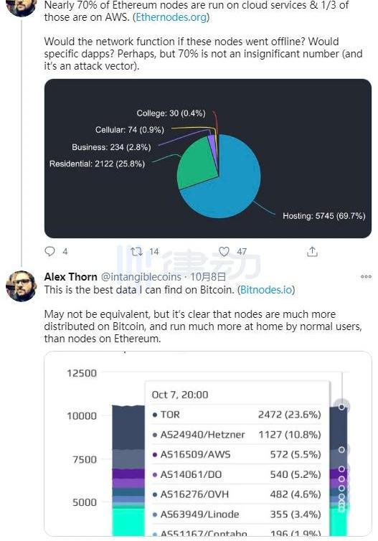
Task: Click the share icon under the pie chart
Action: pos(312,252)
